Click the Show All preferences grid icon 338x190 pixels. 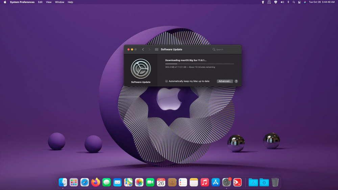click(x=156, y=50)
